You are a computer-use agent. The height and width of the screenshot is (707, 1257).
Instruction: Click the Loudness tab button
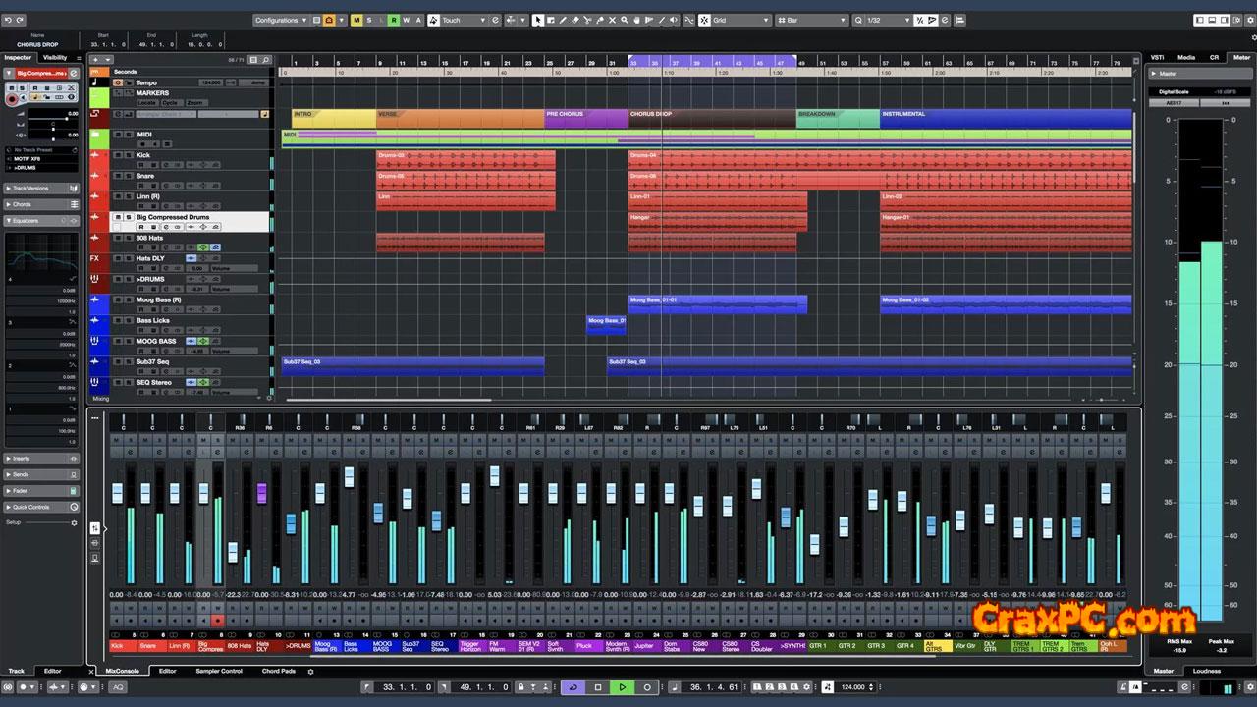click(1207, 672)
